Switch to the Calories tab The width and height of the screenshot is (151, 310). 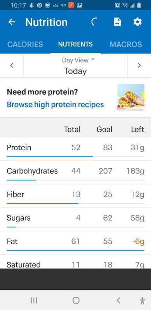click(25, 44)
